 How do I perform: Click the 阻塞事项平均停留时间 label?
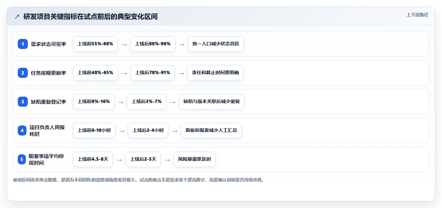click(x=46, y=159)
